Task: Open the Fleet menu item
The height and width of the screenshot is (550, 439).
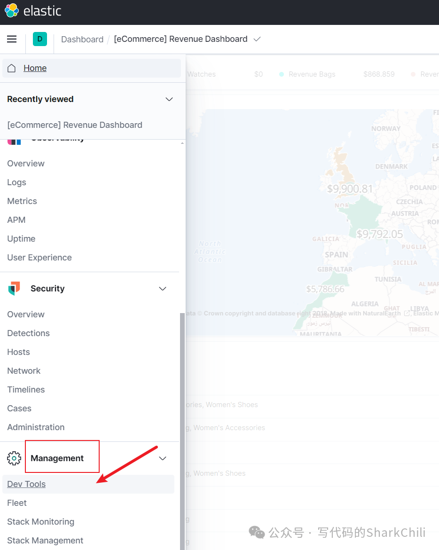Action: pyautogui.click(x=17, y=503)
